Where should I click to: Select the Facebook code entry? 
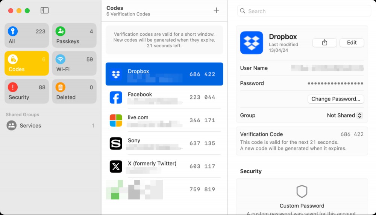coord(164,97)
